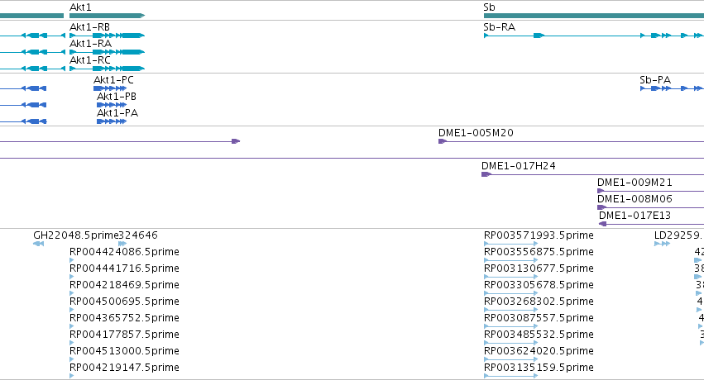
Task: Click the DME1-005M20 clone start arrow
Action: (443, 141)
